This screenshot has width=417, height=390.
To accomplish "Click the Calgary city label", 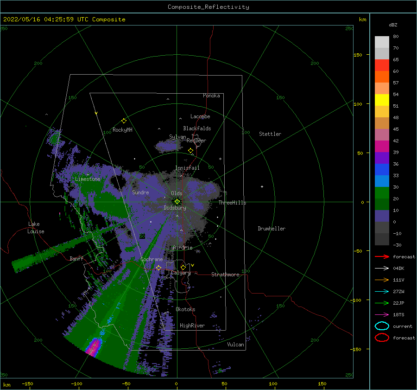I will point(181,273).
